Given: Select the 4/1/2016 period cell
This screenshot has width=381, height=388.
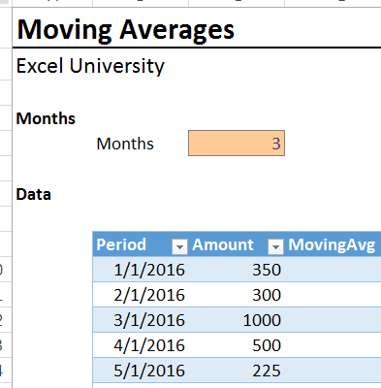Looking at the screenshot, I should pos(141,345).
